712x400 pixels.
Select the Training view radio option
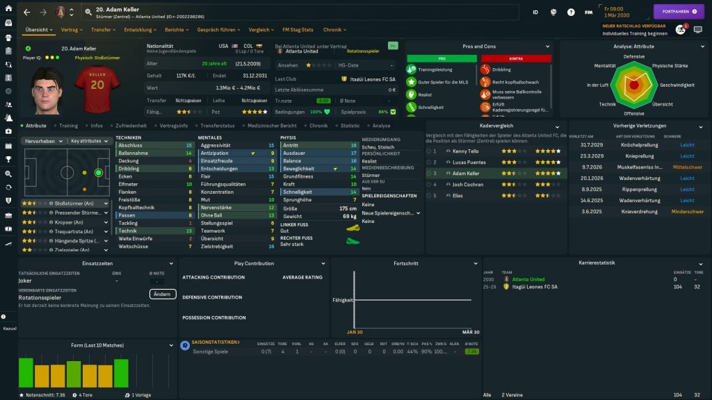[67, 126]
